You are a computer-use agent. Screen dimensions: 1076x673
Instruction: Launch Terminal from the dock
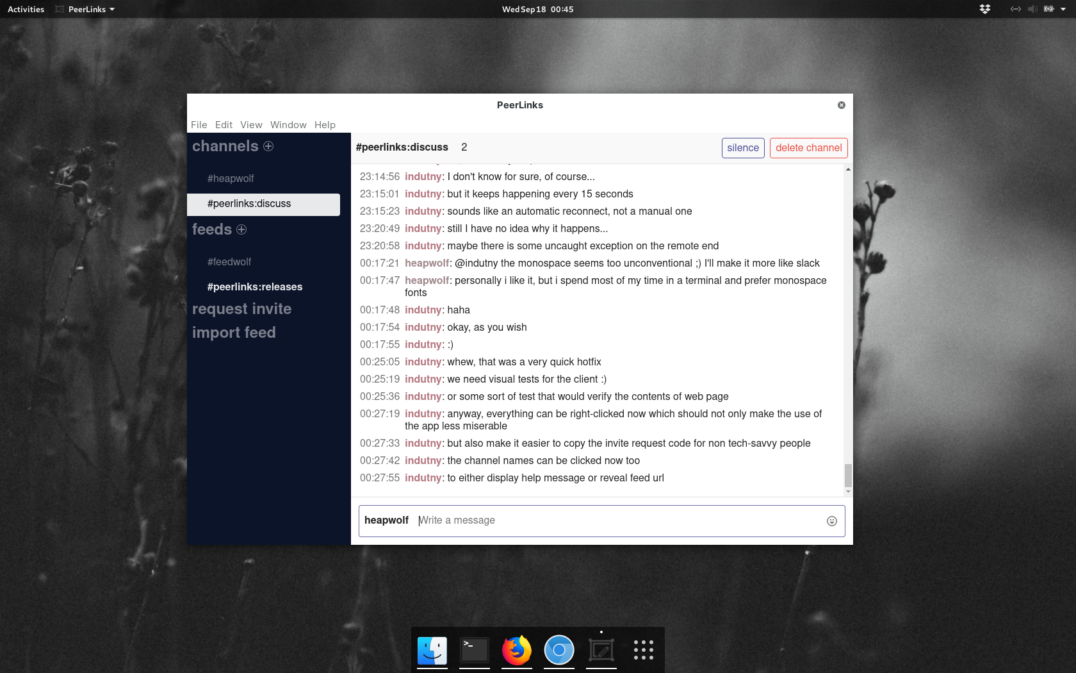pyautogui.click(x=475, y=651)
